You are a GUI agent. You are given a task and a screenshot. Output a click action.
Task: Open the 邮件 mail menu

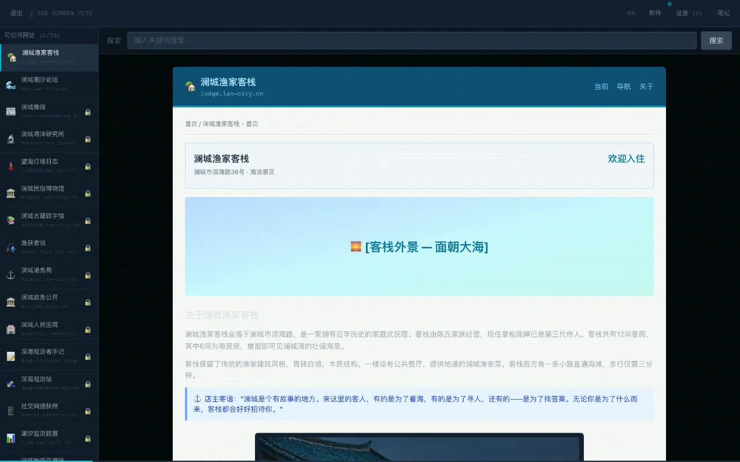tap(655, 13)
